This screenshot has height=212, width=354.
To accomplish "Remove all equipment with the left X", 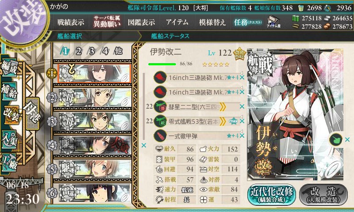I will pos(144,146).
